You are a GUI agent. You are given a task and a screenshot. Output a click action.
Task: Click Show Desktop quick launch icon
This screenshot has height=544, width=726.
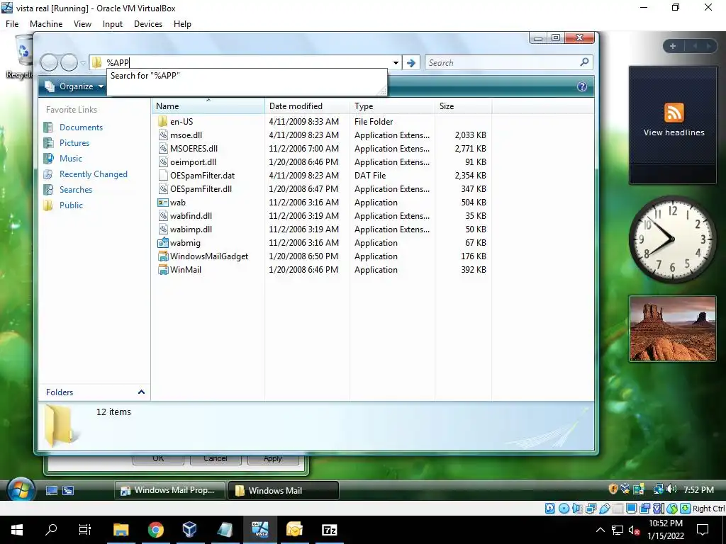click(52, 490)
